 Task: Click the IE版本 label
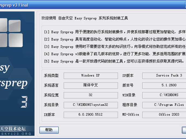[49, 115]
